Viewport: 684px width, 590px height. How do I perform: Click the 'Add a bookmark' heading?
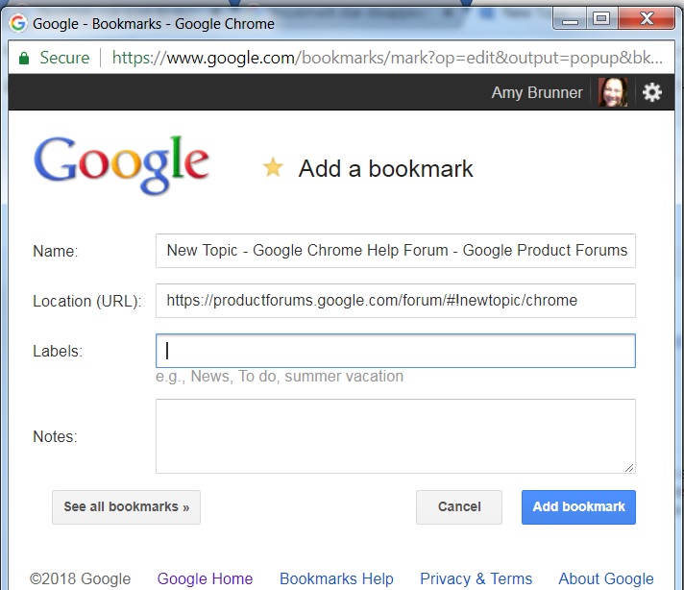[x=385, y=168]
